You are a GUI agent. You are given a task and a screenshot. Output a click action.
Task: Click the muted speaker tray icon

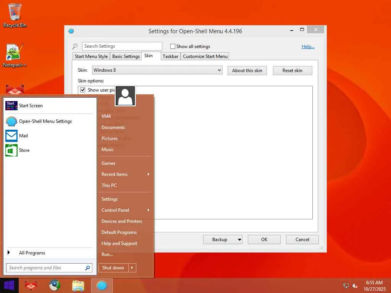point(355,286)
